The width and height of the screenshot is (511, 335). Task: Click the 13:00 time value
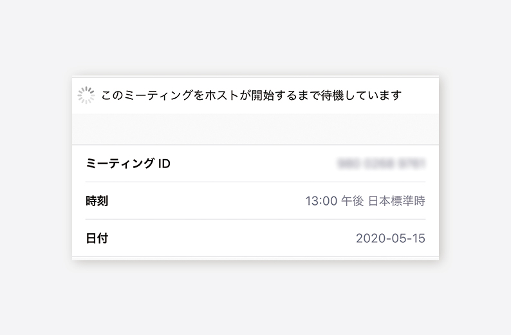[x=321, y=201]
